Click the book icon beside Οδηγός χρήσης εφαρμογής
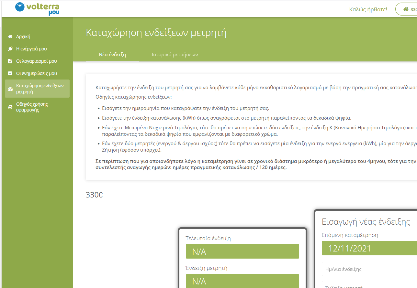 coord(10,107)
